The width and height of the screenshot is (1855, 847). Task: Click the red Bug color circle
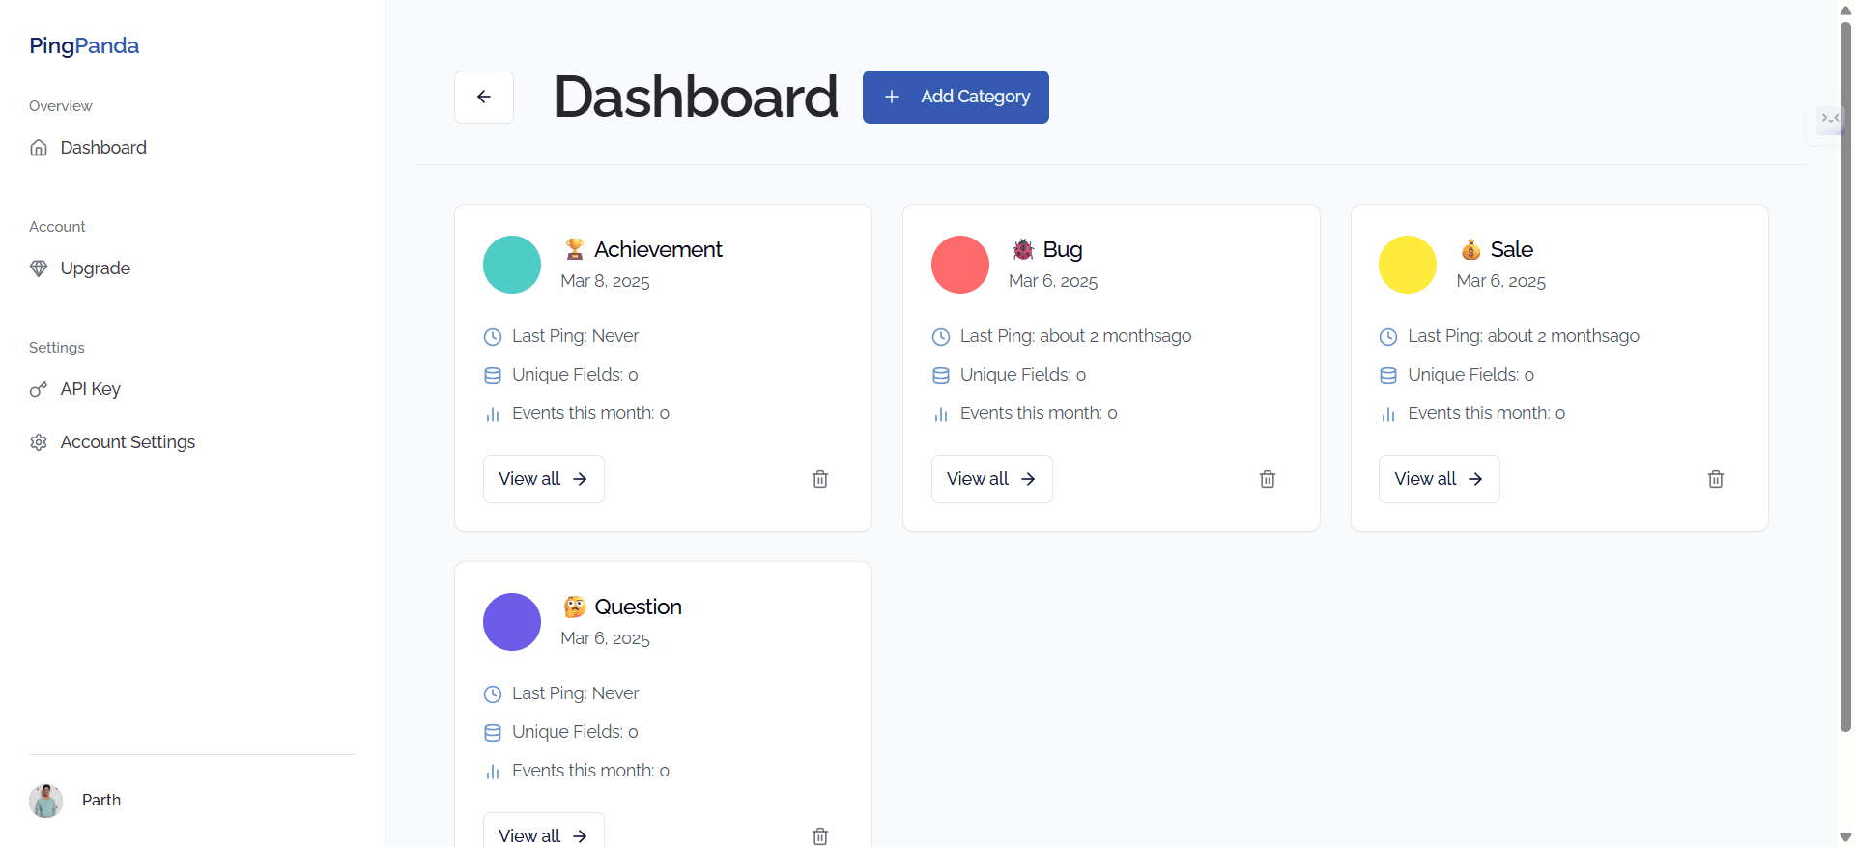click(x=959, y=265)
